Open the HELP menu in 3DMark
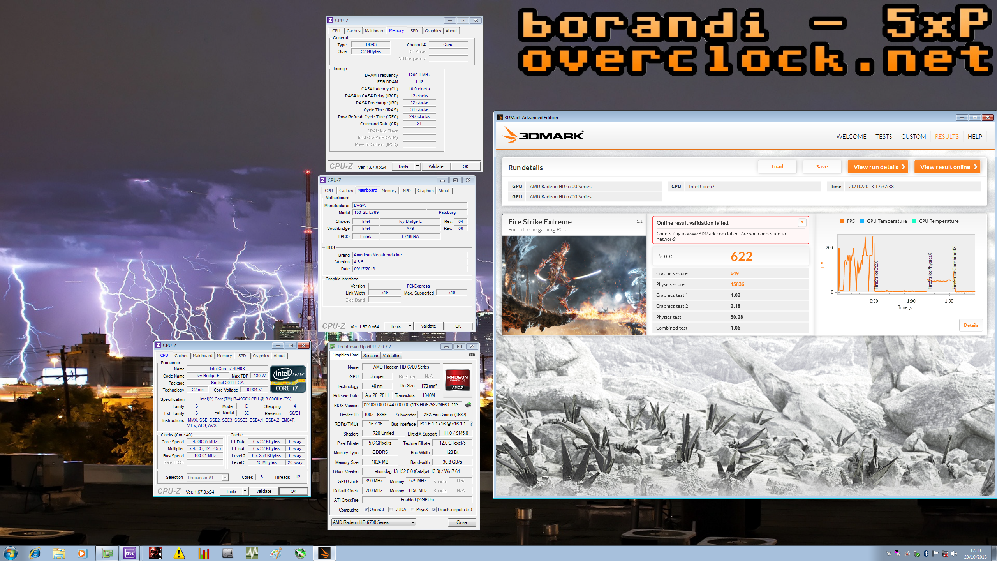997x561 pixels. [x=975, y=137]
